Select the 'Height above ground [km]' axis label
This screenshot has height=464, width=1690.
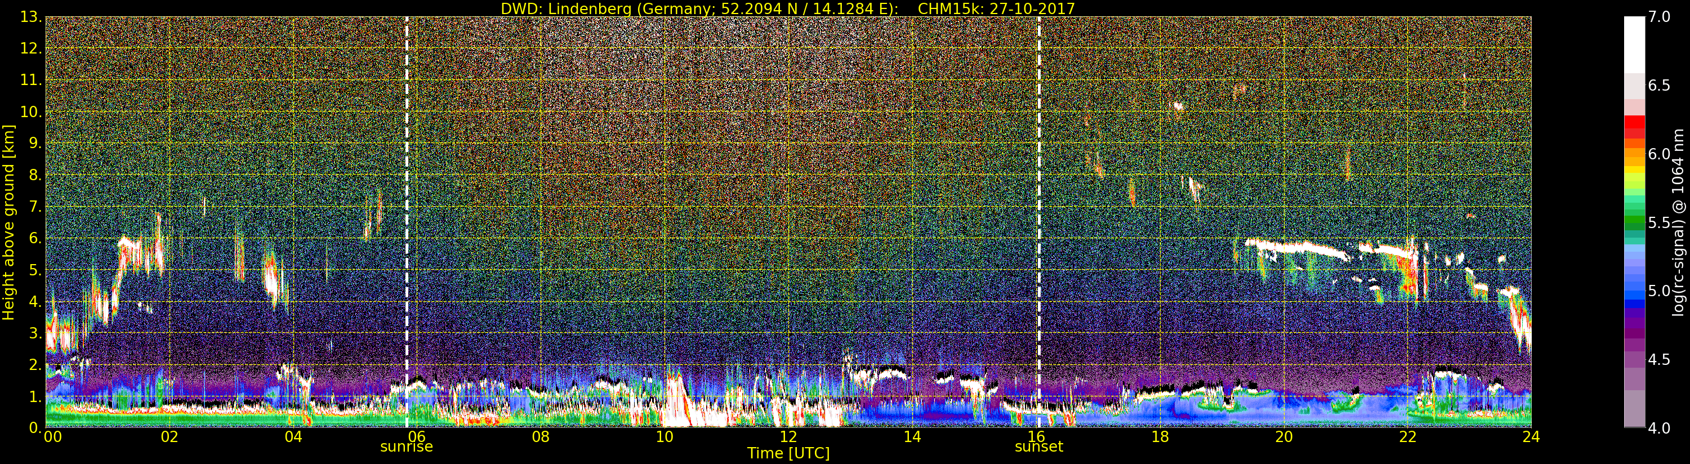pos(8,222)
